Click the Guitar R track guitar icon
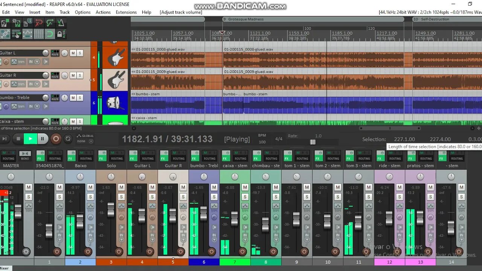Viewport: 482px width, 271px height. (115, 80)
